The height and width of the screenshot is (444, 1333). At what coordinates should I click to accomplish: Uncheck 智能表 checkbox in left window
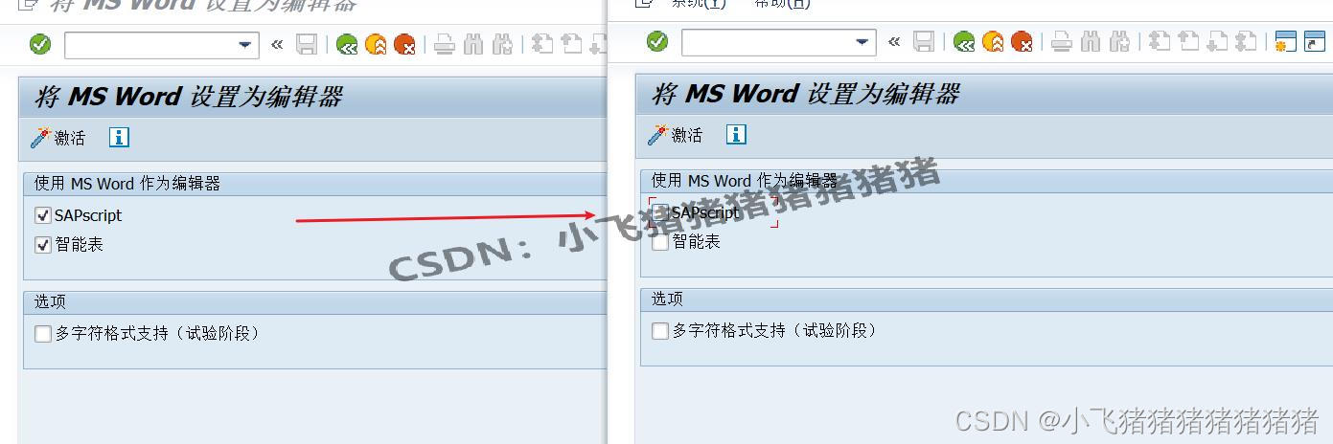[x=42, y=244]
